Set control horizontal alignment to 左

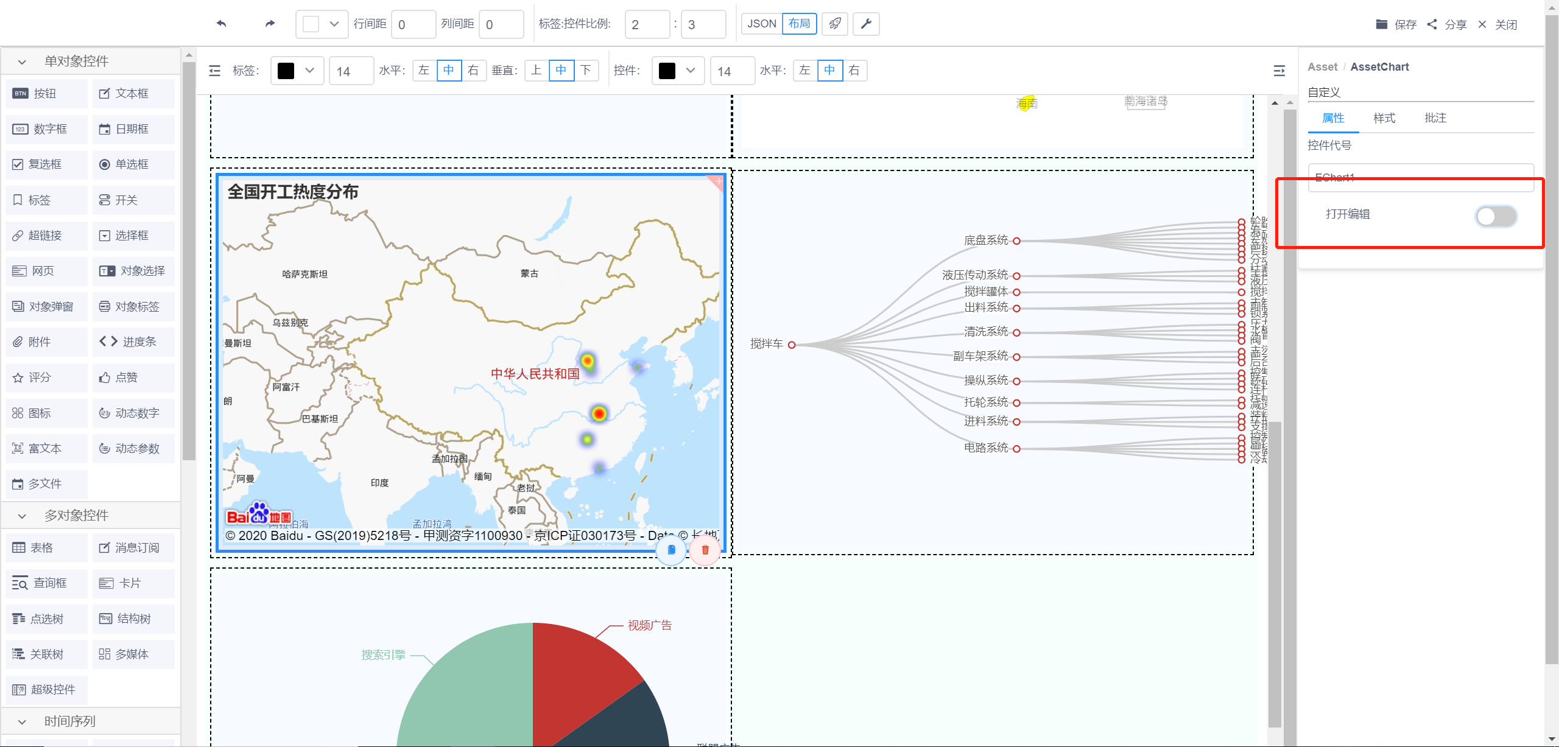click(x=804, y=71)
